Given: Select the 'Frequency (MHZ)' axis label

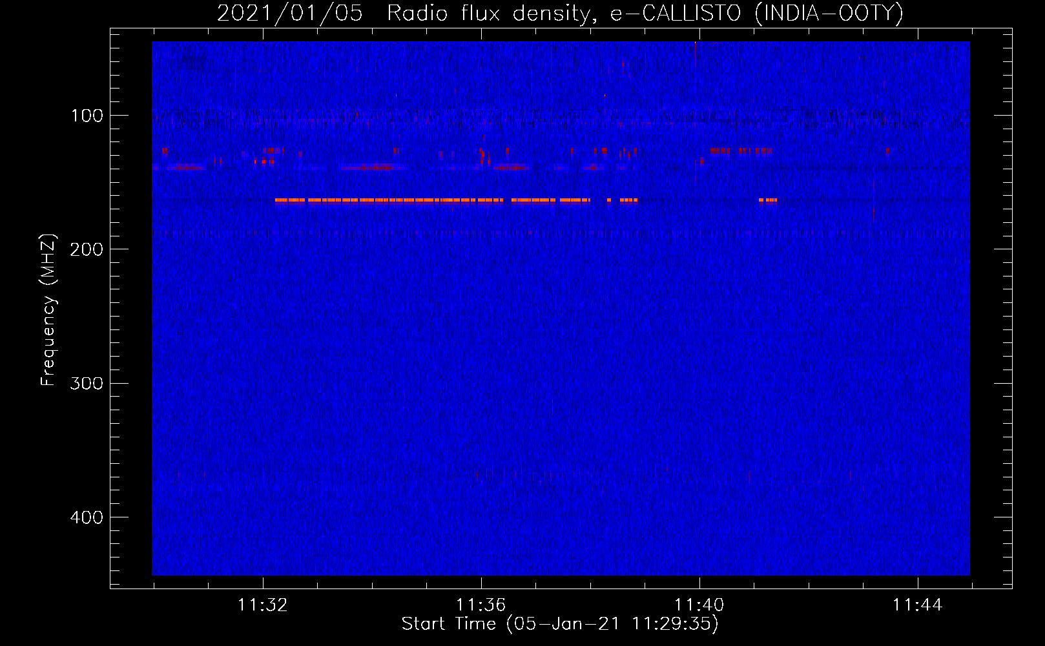Looking at the screenshot, I should (x=48, y=310).
